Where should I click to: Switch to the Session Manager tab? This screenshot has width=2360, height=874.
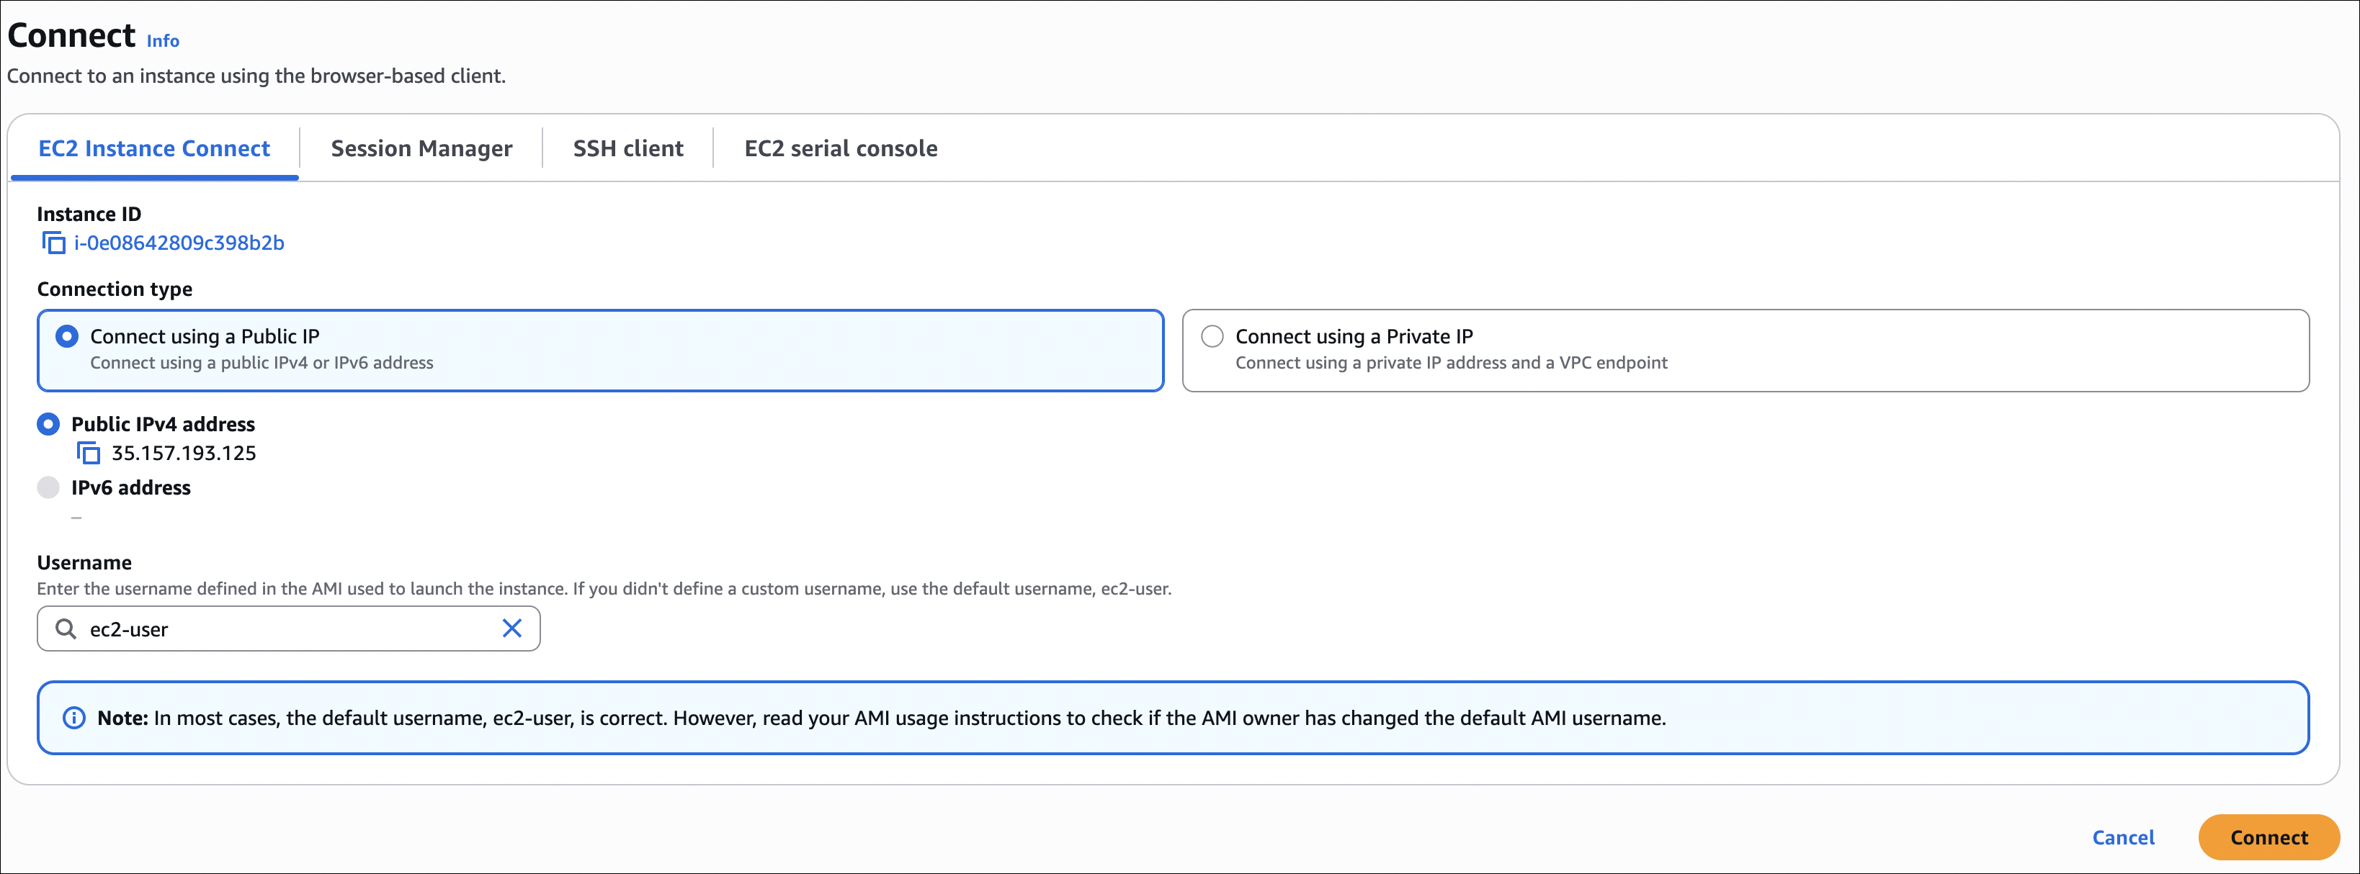(x=421, y=148)
